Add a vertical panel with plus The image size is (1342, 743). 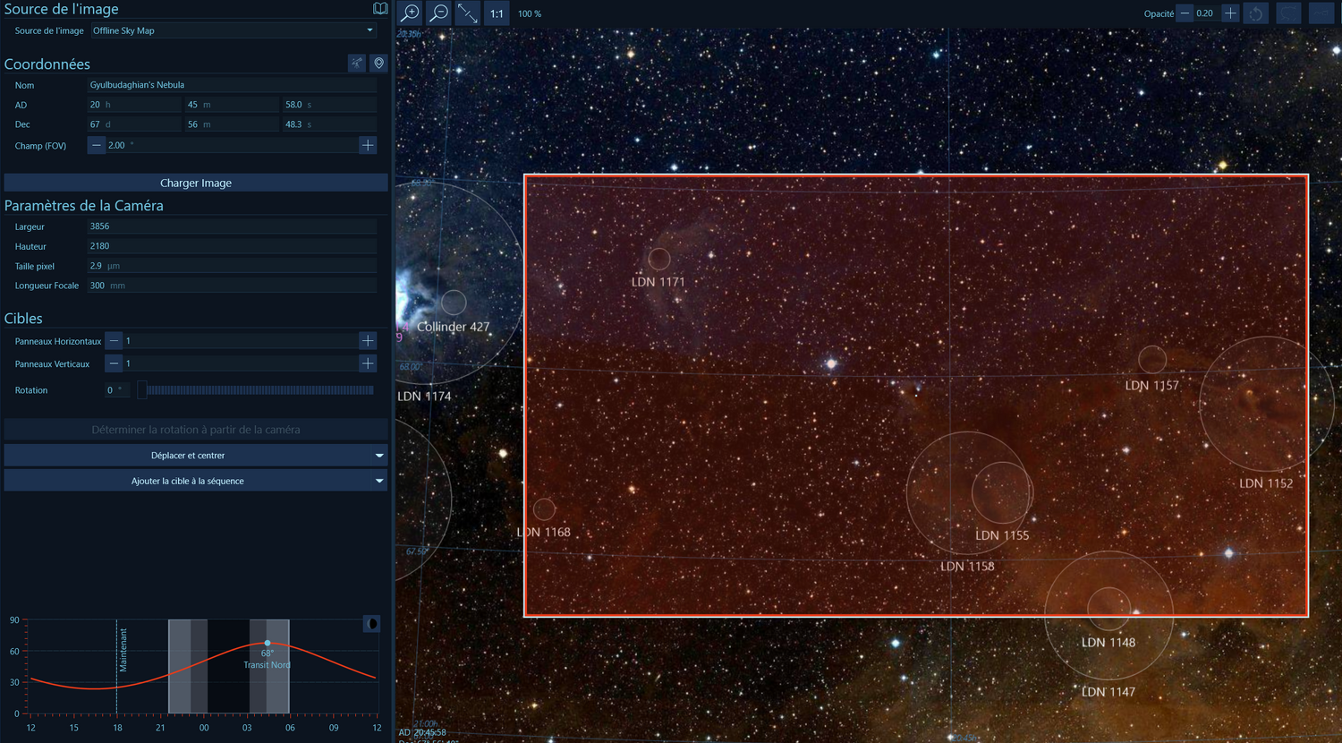tap(368, 363)
